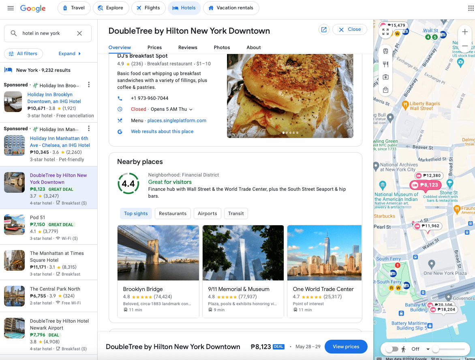Open All filters panel
Viewport: 475px width, 360px height.
pos(24,54)
